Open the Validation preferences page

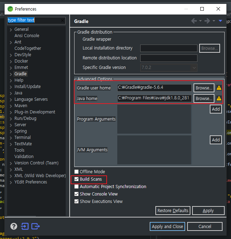24,157
